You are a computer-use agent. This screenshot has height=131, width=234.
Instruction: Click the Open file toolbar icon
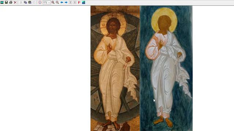[x=2, y=3]
